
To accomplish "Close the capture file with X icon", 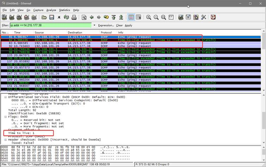I will tap(59, 17).
